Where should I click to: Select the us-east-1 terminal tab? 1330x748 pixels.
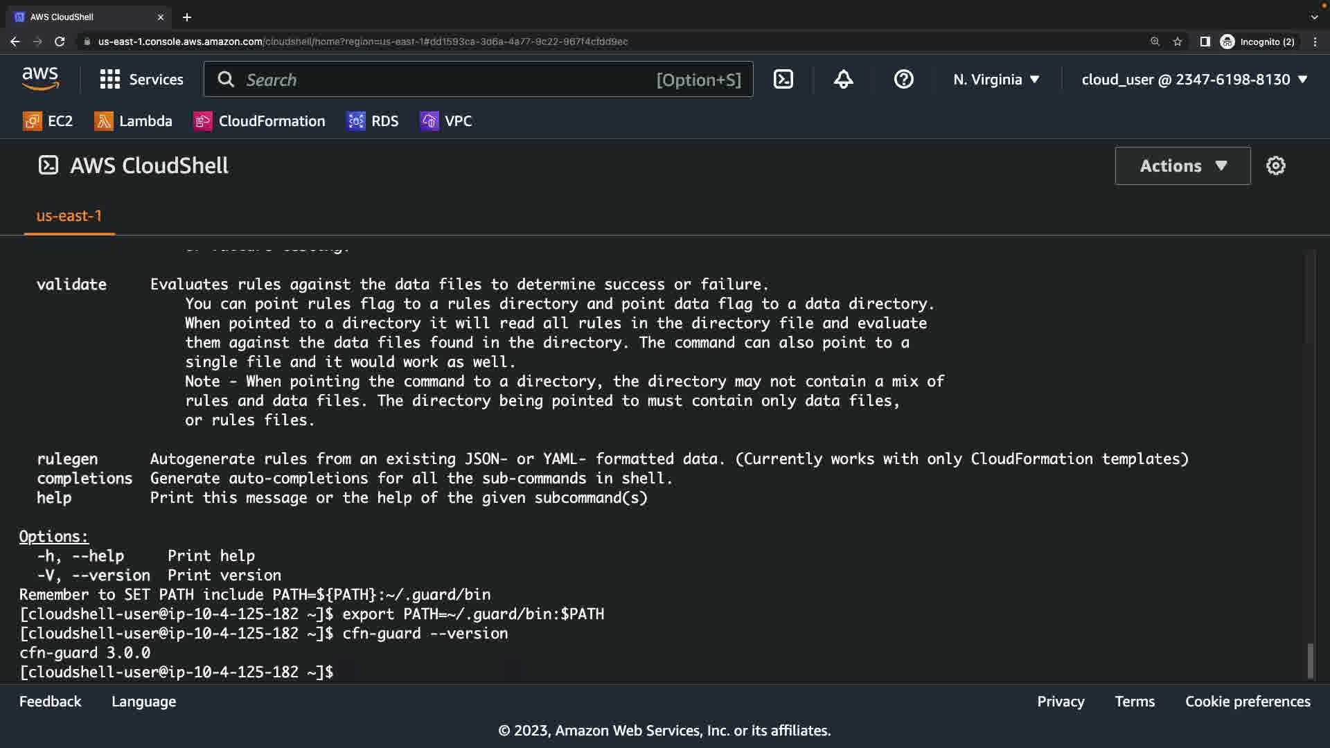tap(69, 216)
